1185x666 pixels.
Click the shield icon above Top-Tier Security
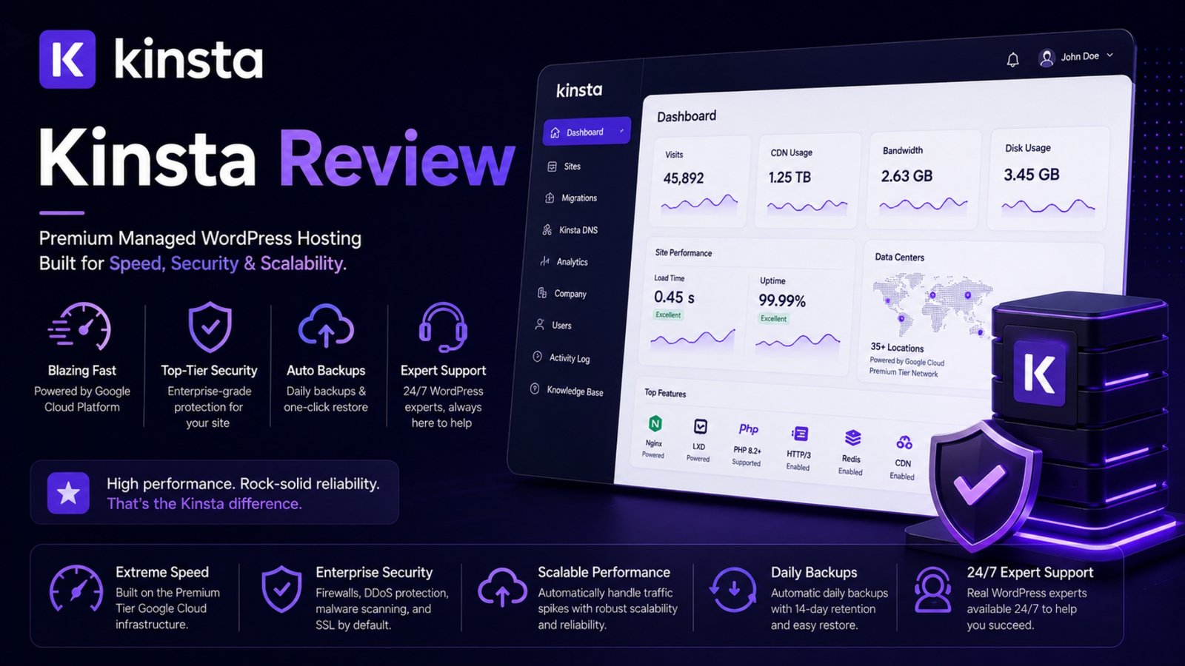(x=210, y=326)
